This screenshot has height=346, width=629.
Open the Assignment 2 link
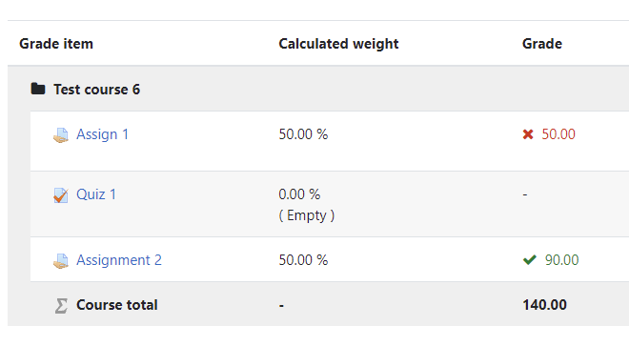(119, 260)
